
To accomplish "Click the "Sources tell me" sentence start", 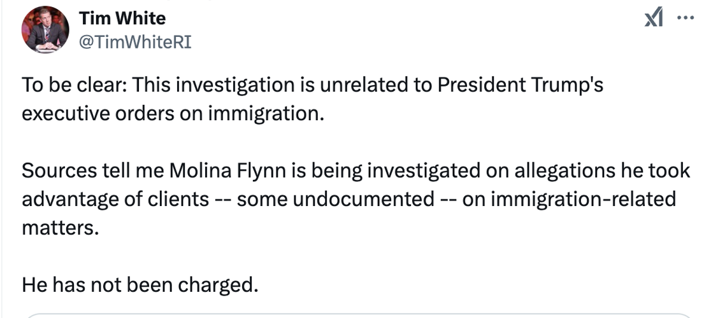I will pyautogui.click(x=93, y=171).
